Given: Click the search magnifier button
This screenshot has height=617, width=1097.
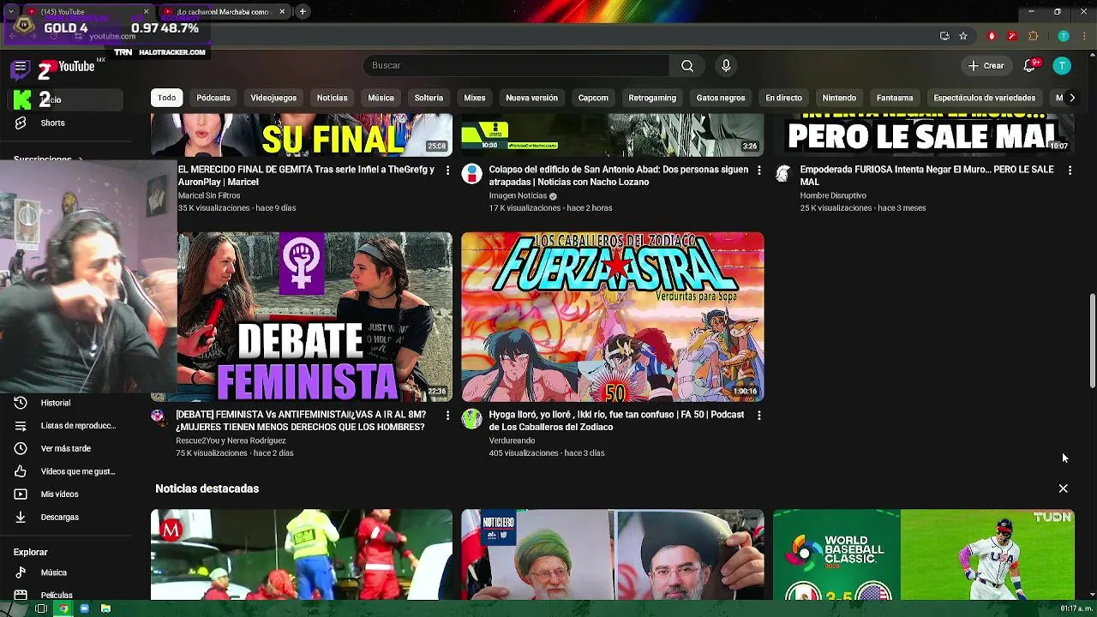Looking at the screenshot, I should pos(687,66).
